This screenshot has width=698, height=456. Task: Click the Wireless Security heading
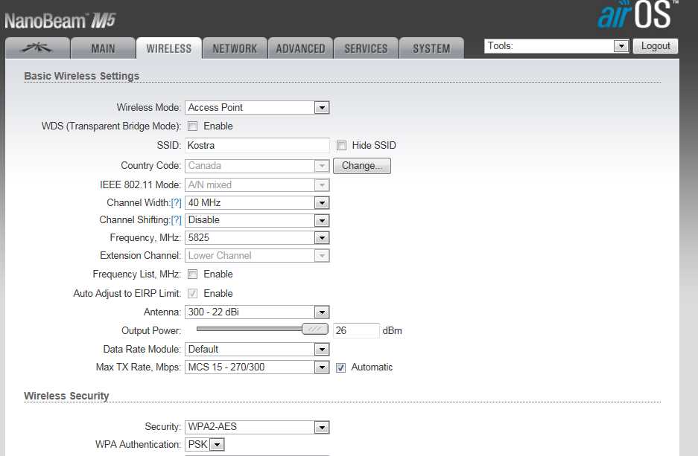pos(66,396)
